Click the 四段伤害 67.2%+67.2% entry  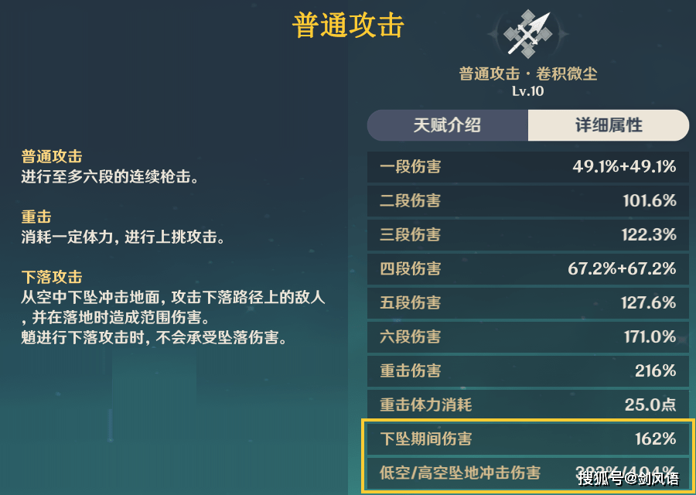click(x=527, y=269)
